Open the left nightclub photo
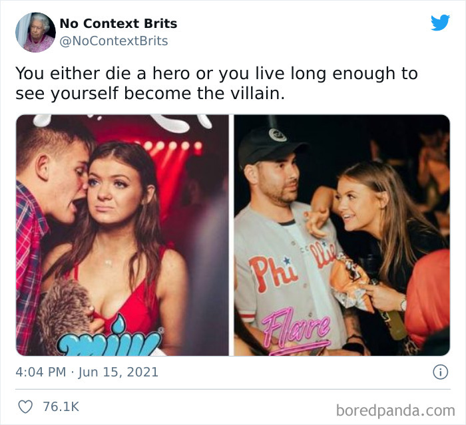 (122, 235)
